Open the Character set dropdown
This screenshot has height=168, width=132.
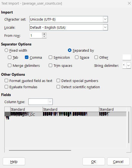(105, 19)
